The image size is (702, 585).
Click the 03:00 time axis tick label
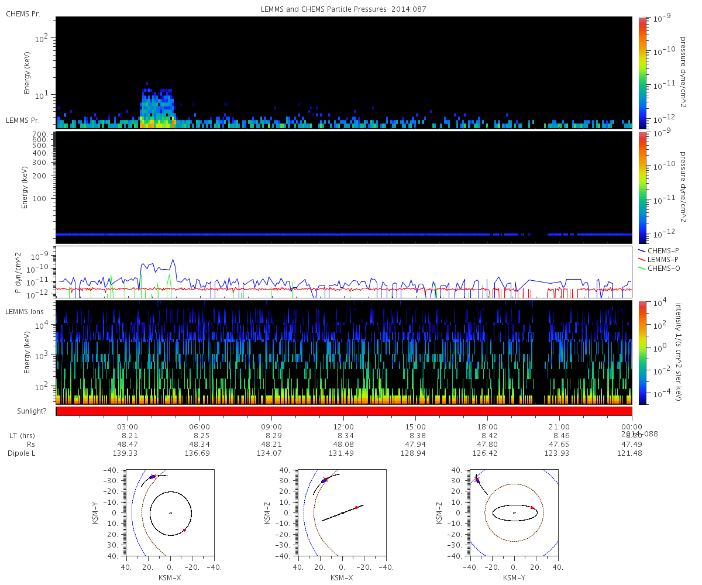128,427
